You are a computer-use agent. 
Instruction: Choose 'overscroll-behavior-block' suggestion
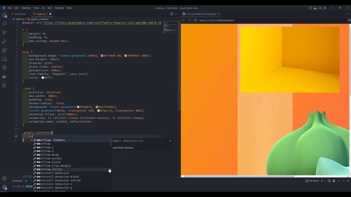pyautogui.click(x=72, y=177)
